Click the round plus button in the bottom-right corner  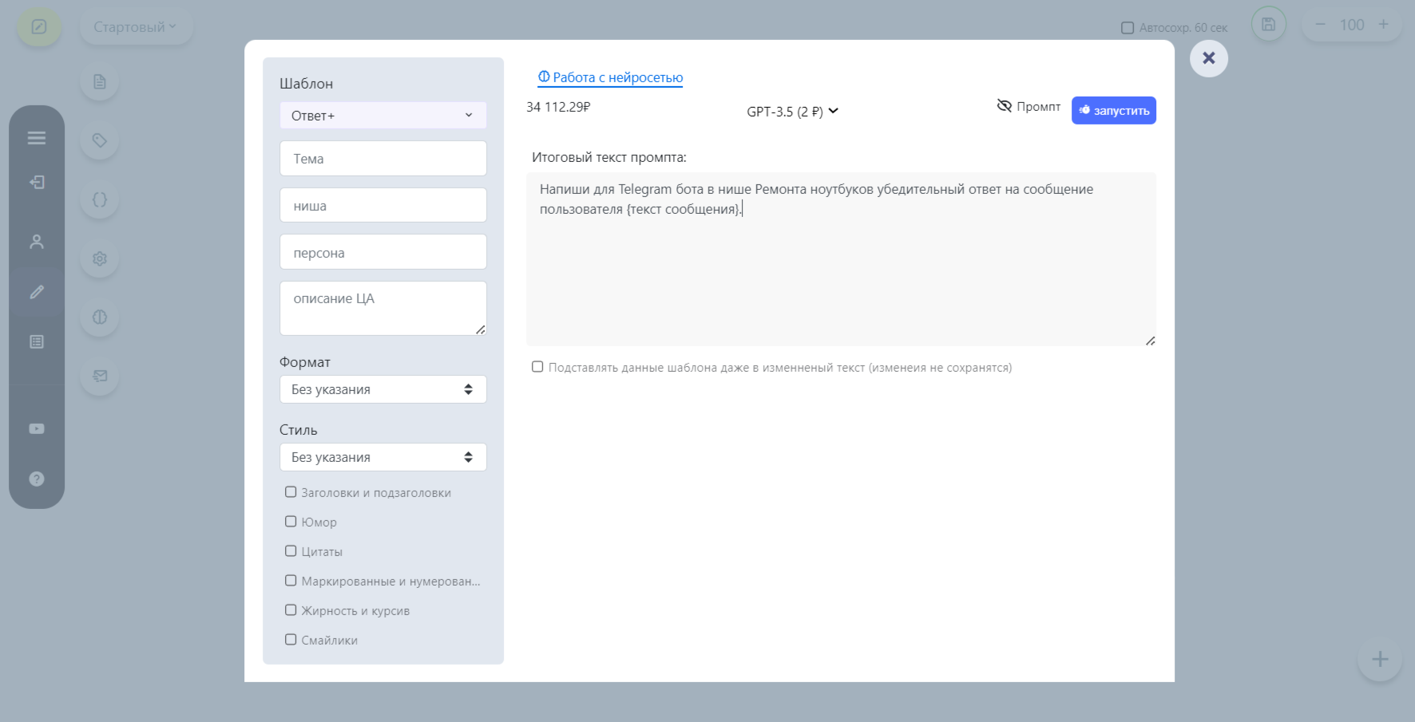click(1380, 659)
